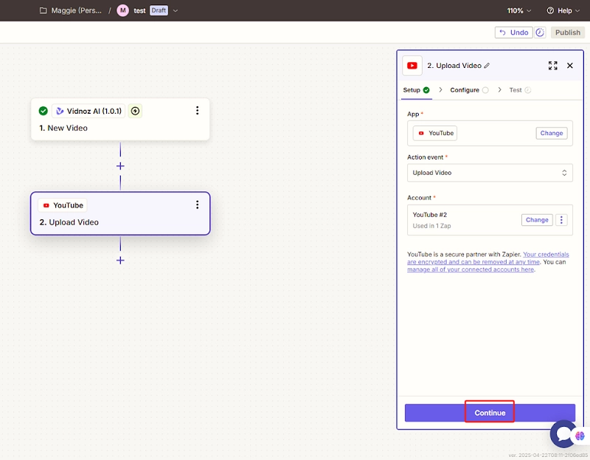Expand the step panel to full screen
590x460 pixels.
553,66
